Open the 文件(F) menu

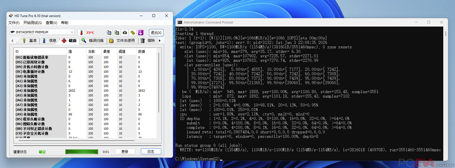coord(14,23)
